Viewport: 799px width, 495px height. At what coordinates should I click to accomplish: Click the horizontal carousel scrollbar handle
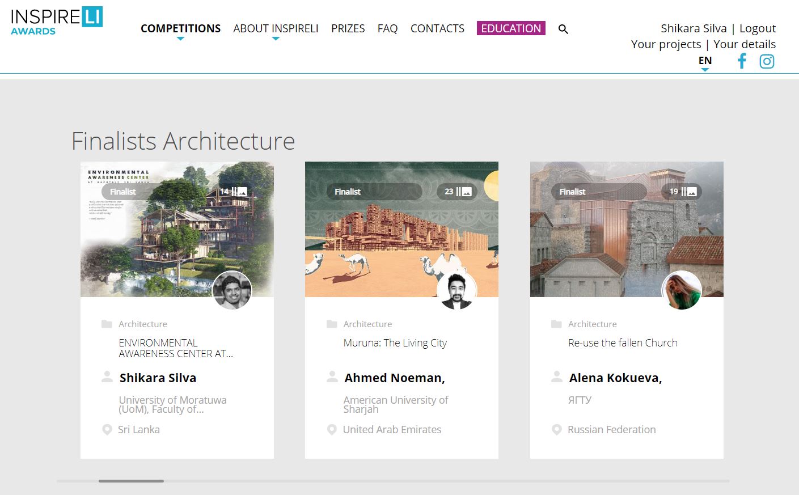(131, 481)
